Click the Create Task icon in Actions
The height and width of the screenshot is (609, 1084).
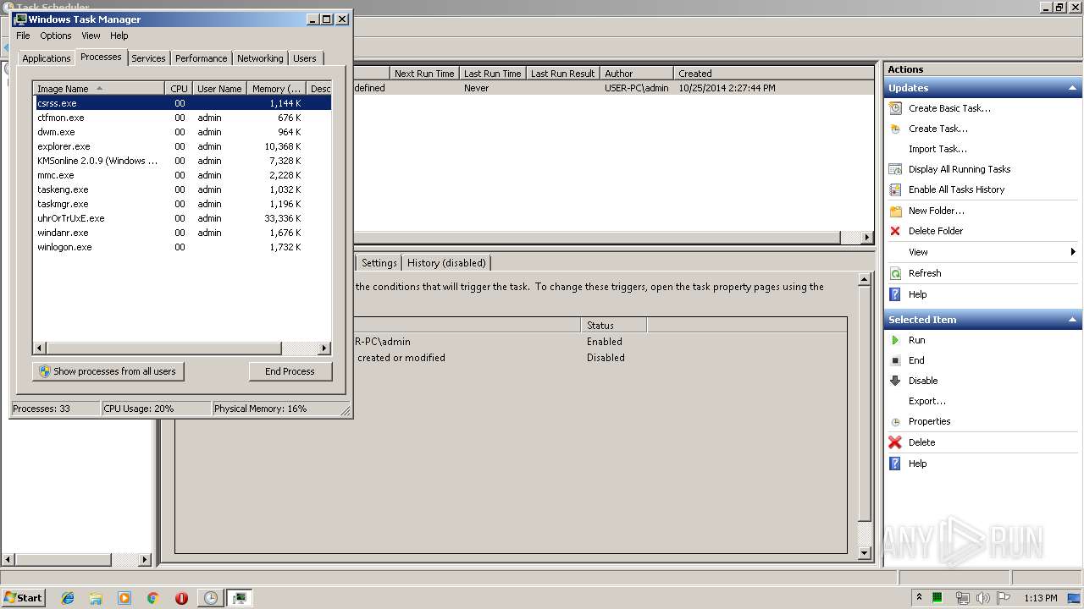coord(895,129)
